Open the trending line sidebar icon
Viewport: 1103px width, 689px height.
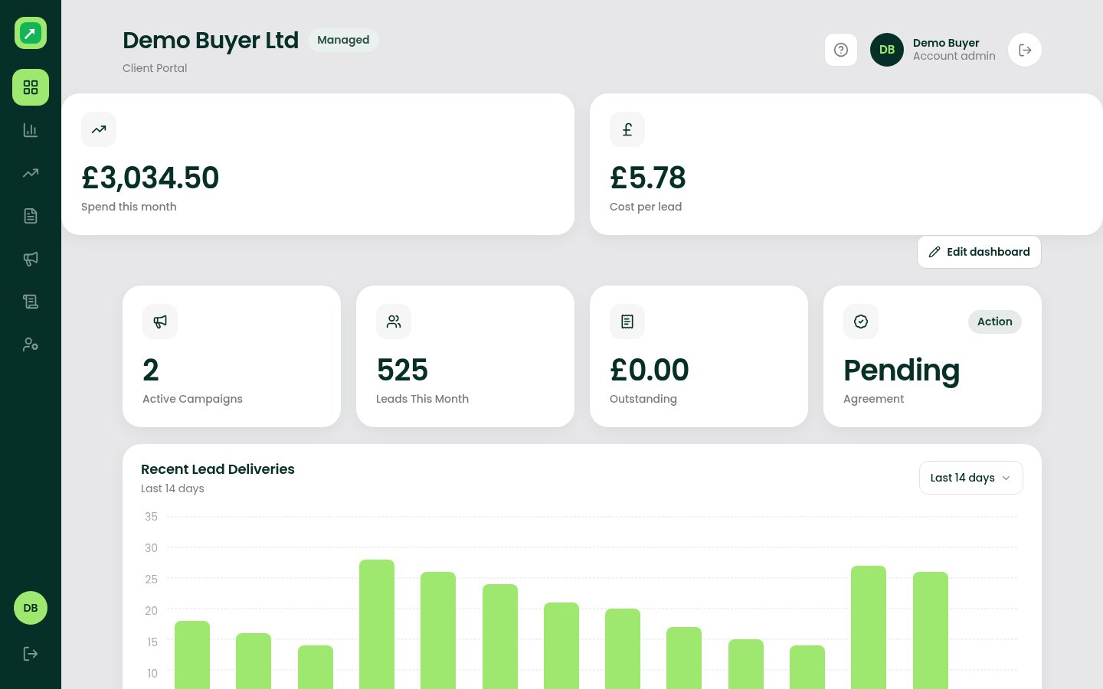coord(31,173)
